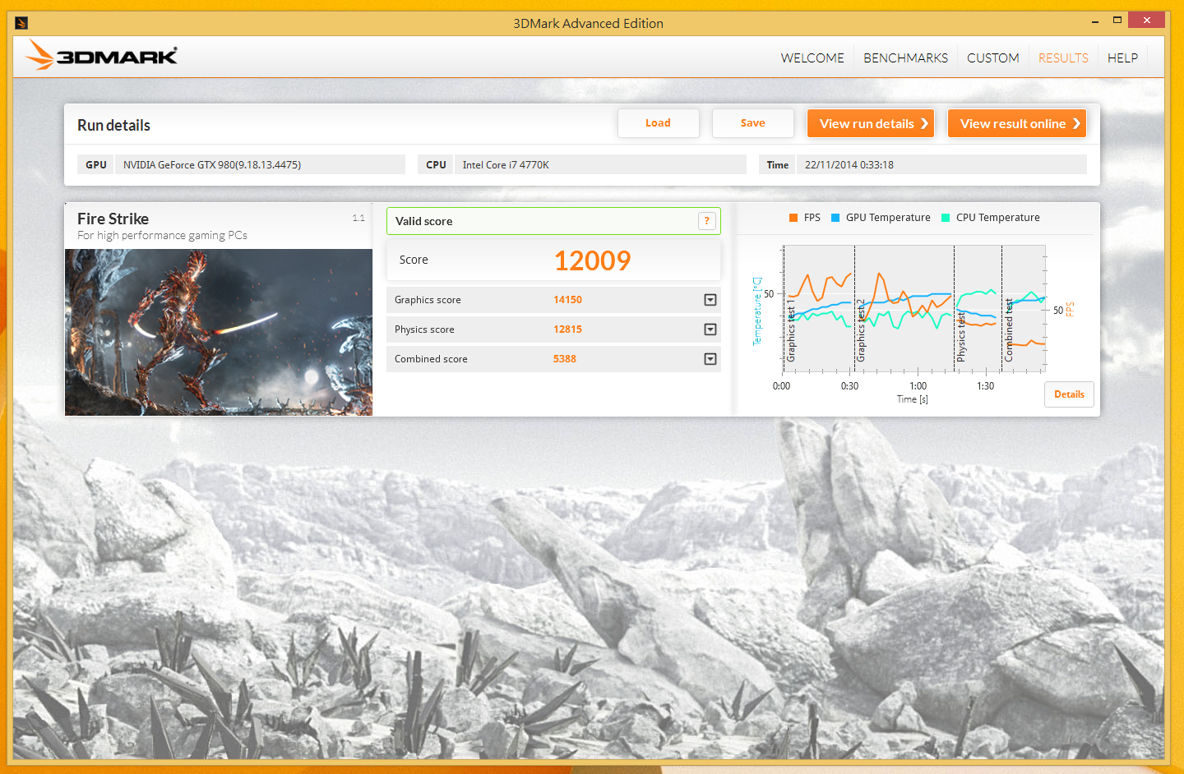Minimize the 3DMark window
The image size is (1184, 774).
click(x=1094, y=21)
